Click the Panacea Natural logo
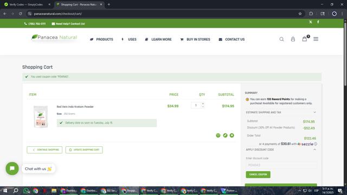 click(54, 37)
